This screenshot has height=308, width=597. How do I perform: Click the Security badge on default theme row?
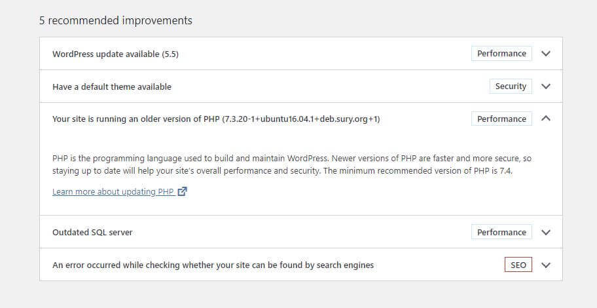click(511, 87)
